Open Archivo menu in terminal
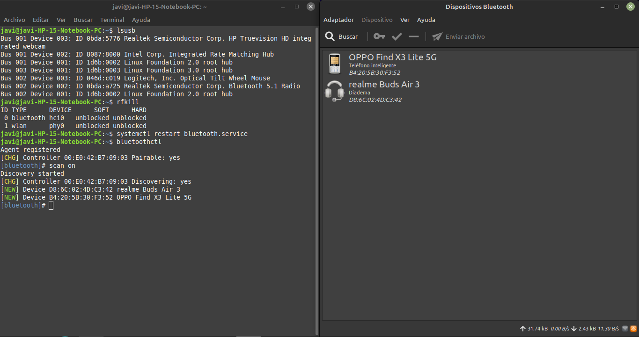The width and height of the screenshot is (639, 337). point(15,20)
